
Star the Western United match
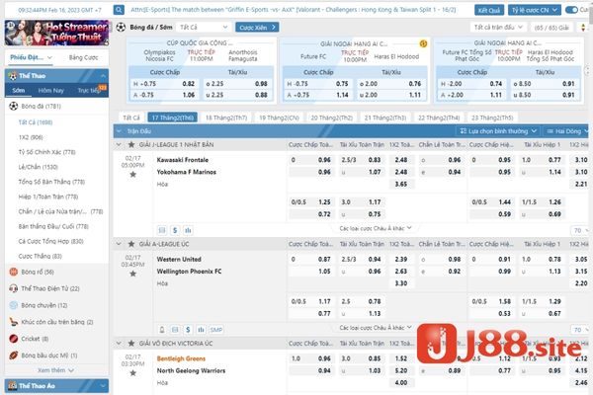[132, 275]
